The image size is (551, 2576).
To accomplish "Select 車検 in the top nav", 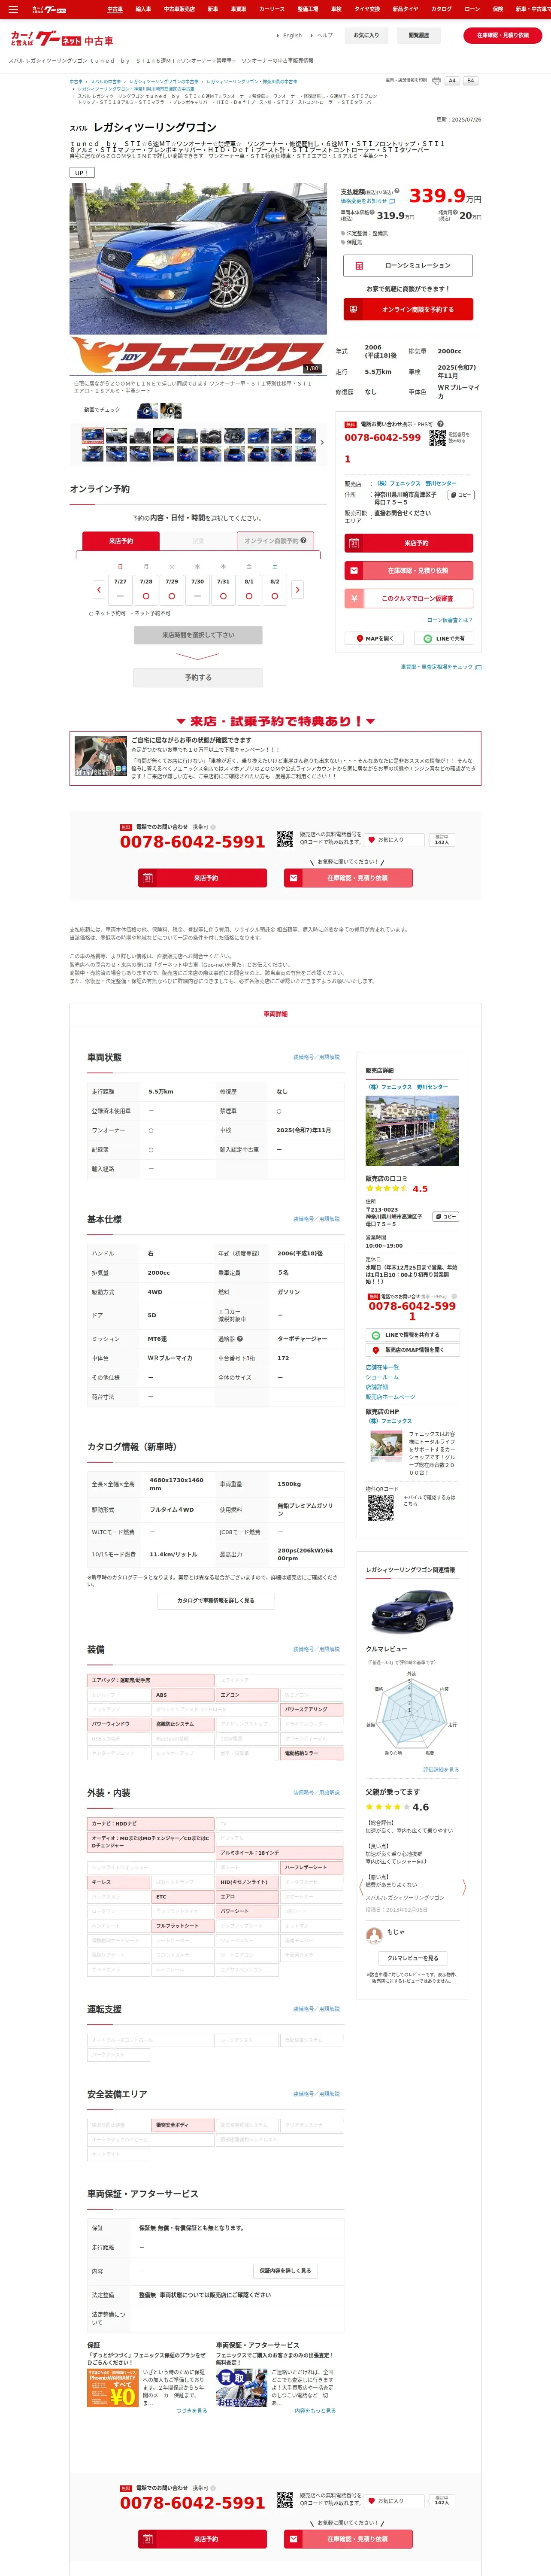I will 336,9.
